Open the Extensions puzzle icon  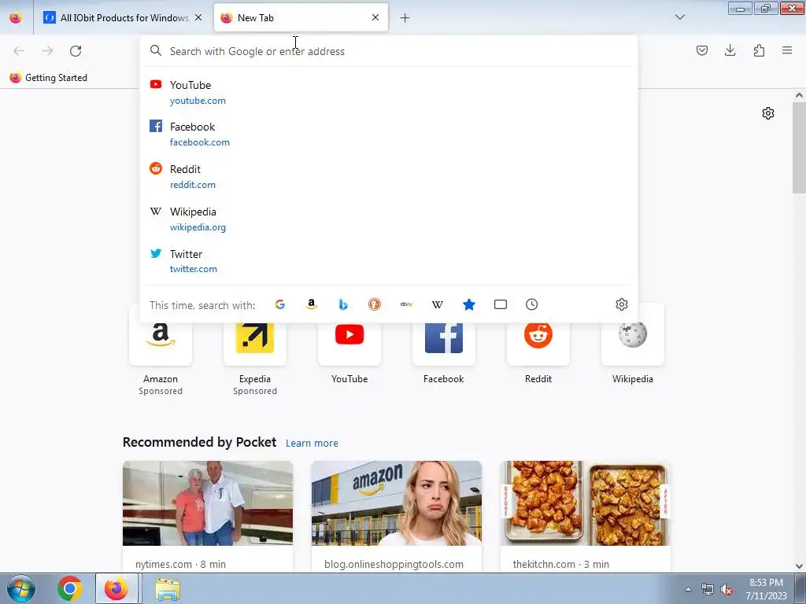759,50
